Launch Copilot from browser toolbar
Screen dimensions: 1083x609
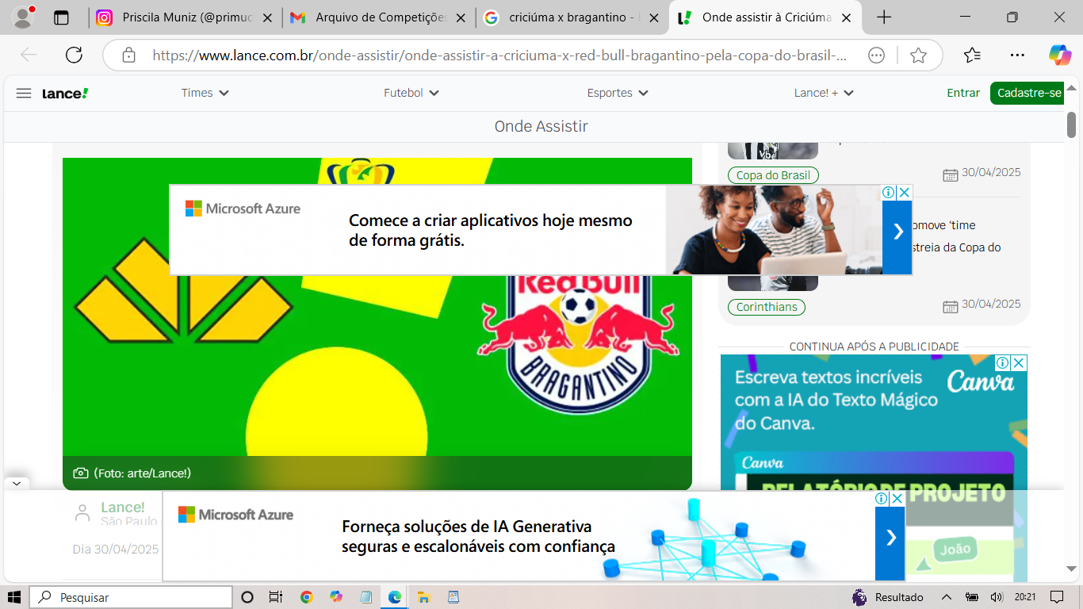point(1060,55)
